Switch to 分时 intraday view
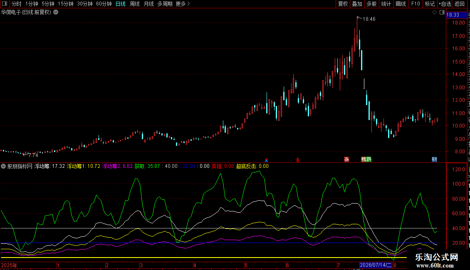Screen dimensions: 470x270 pyautogui.click(x=17, y=4)
